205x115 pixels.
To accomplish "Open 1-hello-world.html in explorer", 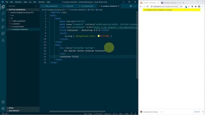I will [x=18, y=21].
